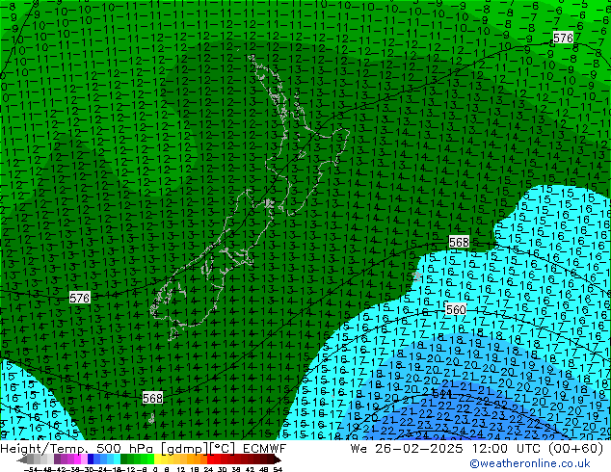Click the '[gdmp]' unit label
611x472 pixels.
point(184,449)
